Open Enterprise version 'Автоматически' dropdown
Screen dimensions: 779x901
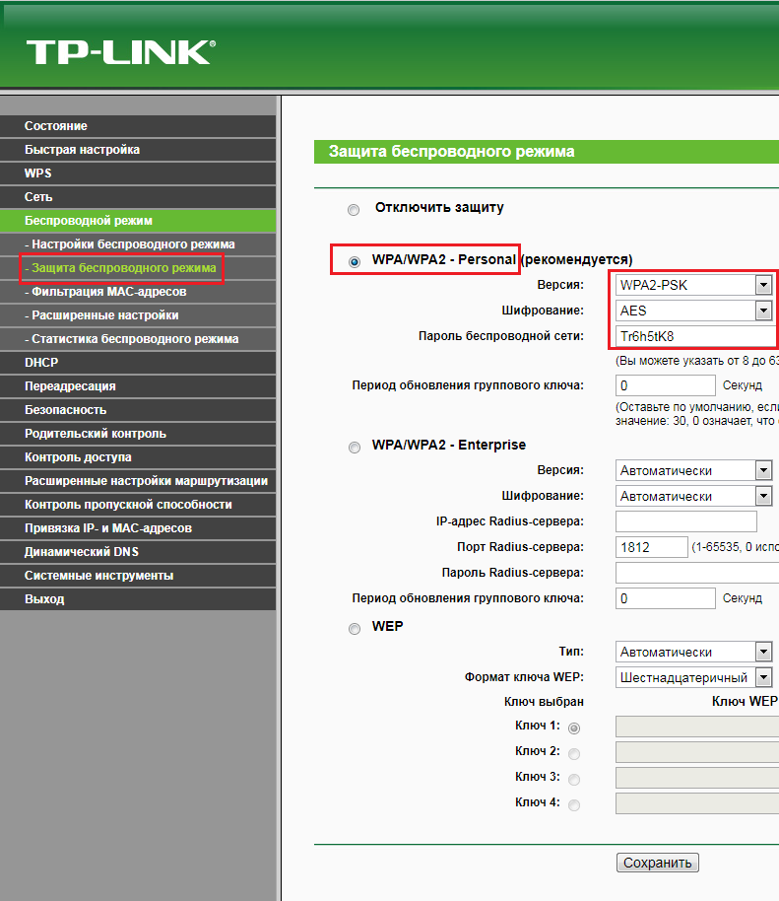click(693, 471)
